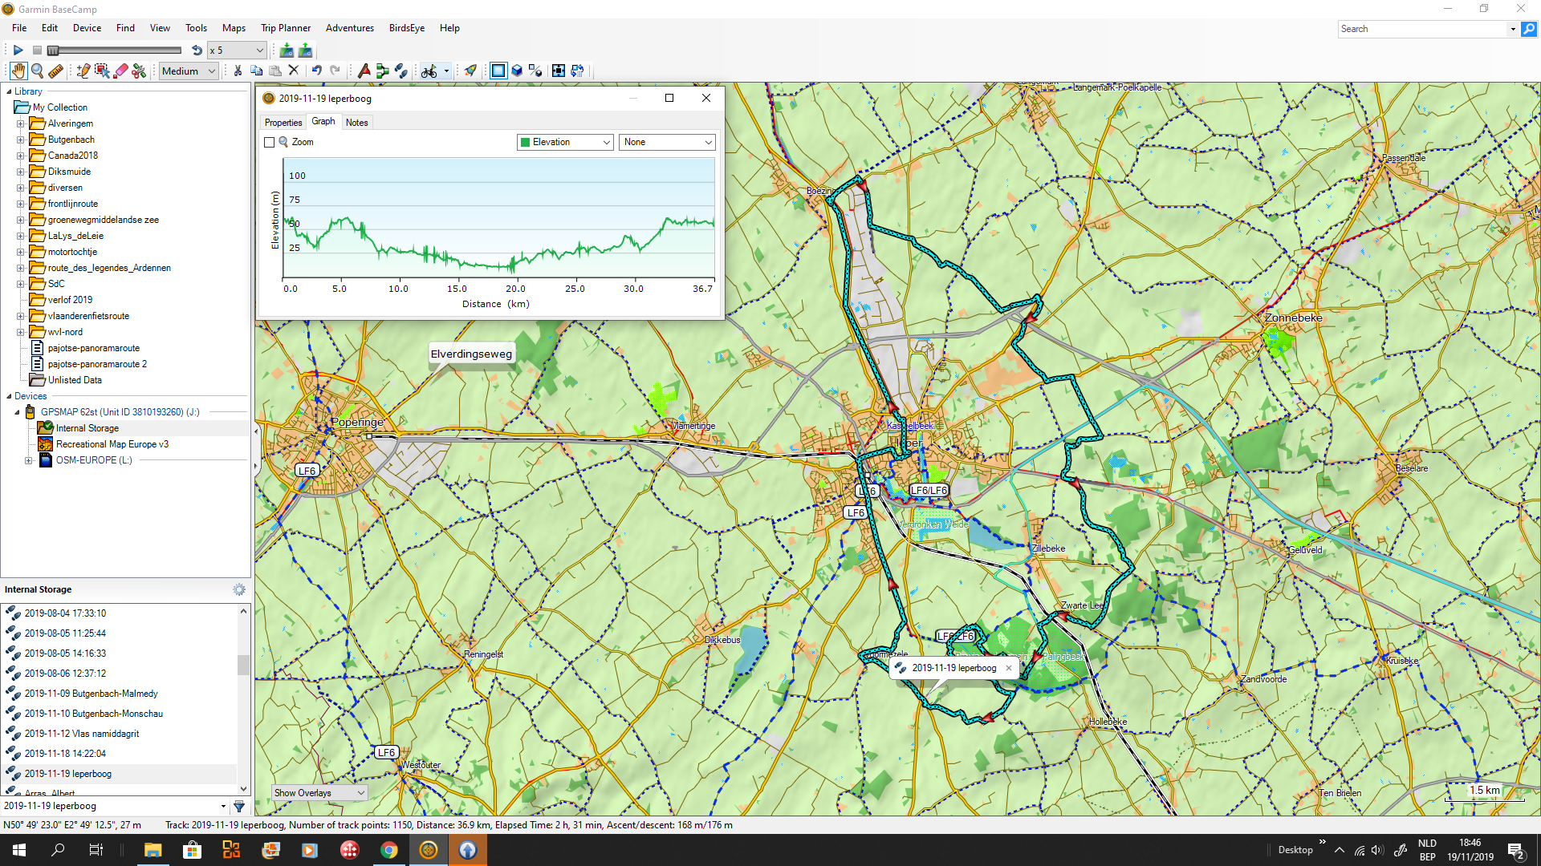1541x866 pixels.
Task: Select the Zoom magnifier tool
Action: click(x=37, y=71)
